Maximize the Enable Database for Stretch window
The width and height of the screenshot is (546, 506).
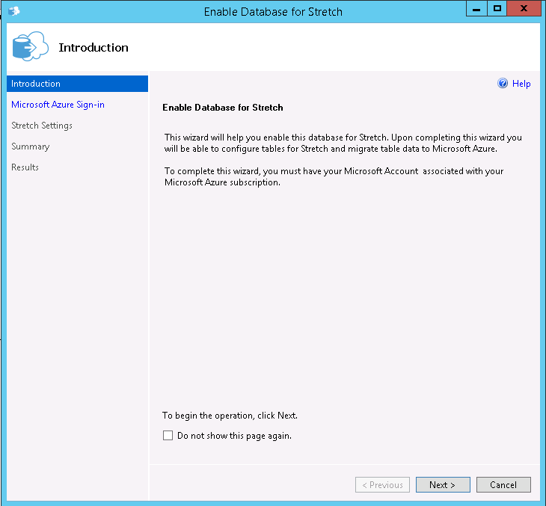click(x=497, y=9)
